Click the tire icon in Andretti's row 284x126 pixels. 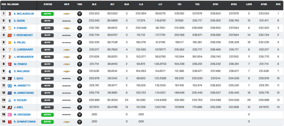click(x=79, y=86)
